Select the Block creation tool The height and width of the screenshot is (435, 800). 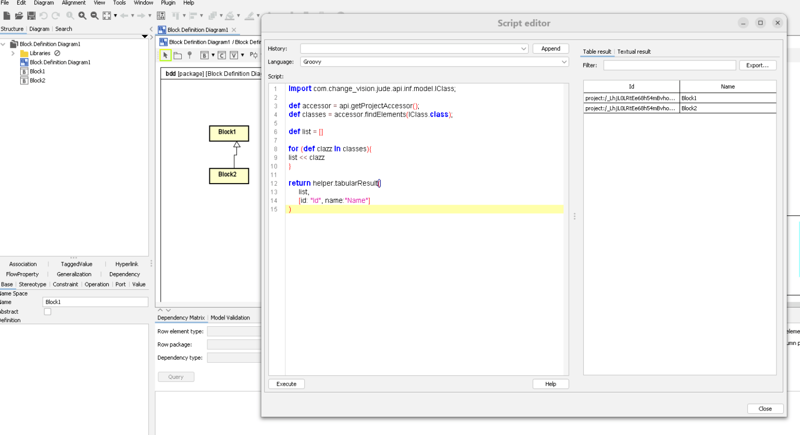tap(205, 55)
